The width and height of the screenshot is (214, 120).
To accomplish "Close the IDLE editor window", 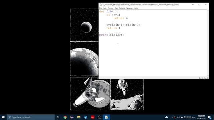I will click(206, 5).
